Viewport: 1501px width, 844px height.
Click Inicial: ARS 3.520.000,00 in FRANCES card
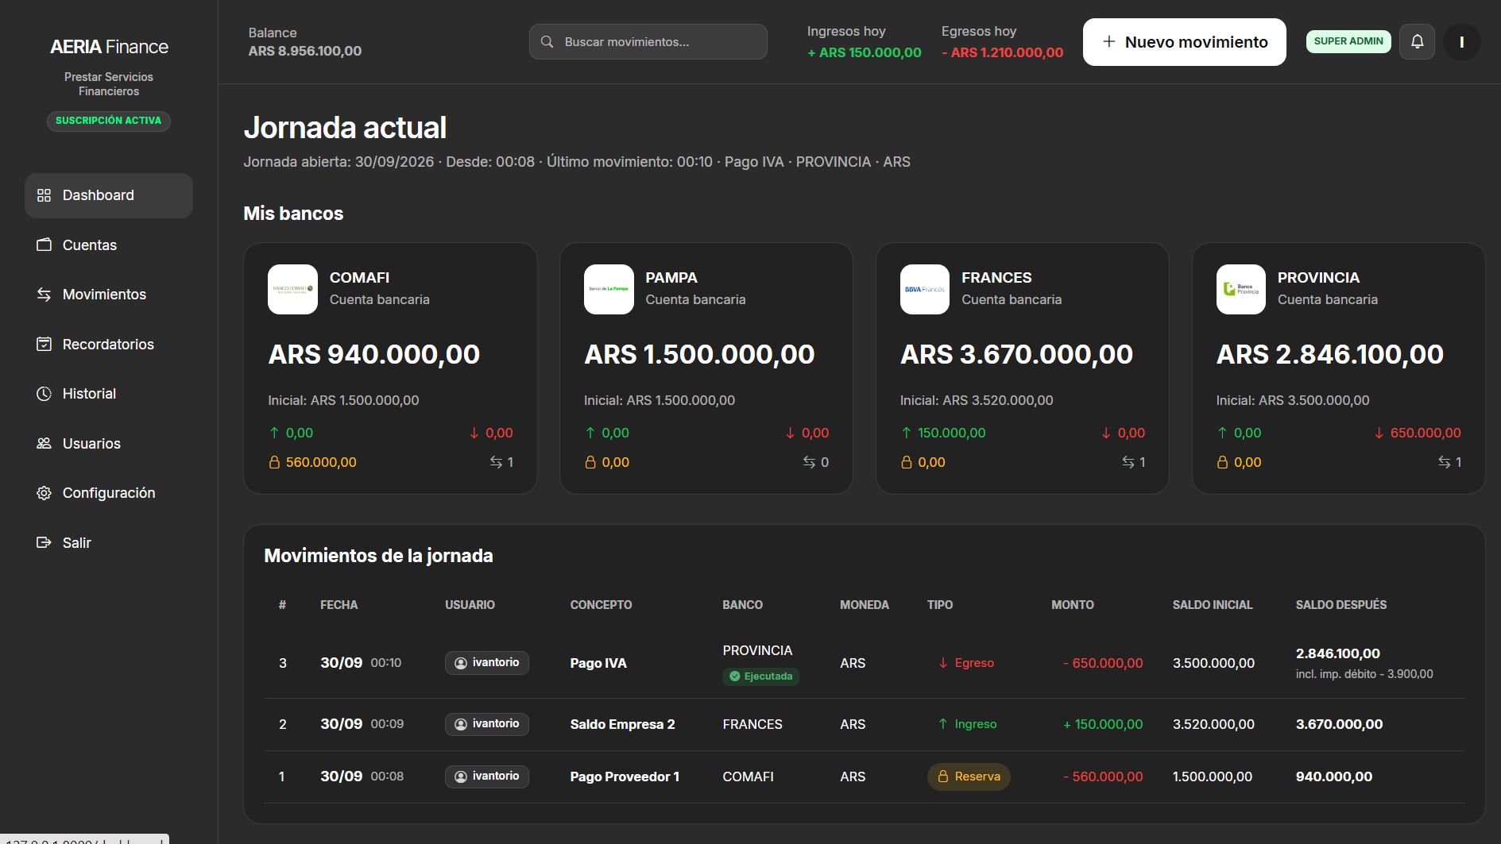977,401
